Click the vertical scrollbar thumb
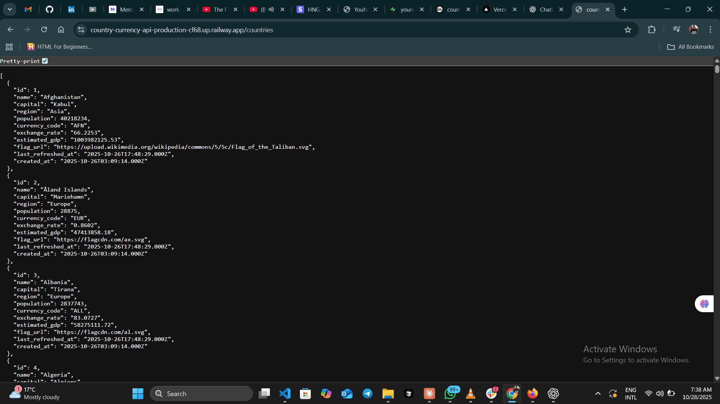Image resolution: width=720 pixels, height=404 pixels. click(717, 69)
